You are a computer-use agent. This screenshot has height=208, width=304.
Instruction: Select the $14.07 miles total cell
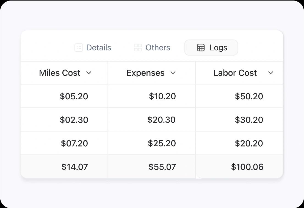pos(74,167)
